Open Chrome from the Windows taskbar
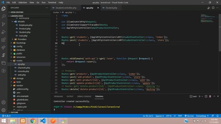This screenshot has width=221, height=124. coord(33,121)
